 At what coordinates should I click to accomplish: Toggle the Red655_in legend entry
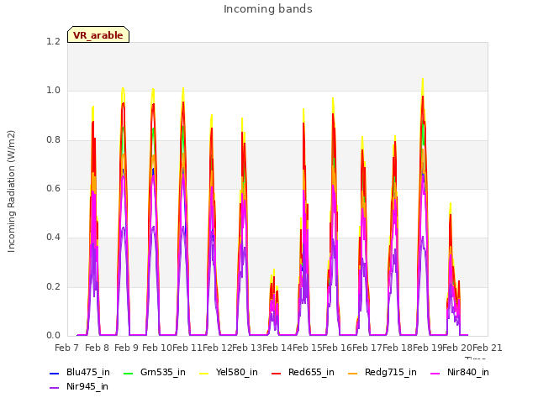tap(303, 373)
